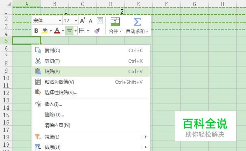Viewport: 246px width, 151px height.
Task: Click the selected cell A5
Action: [27, 40]
